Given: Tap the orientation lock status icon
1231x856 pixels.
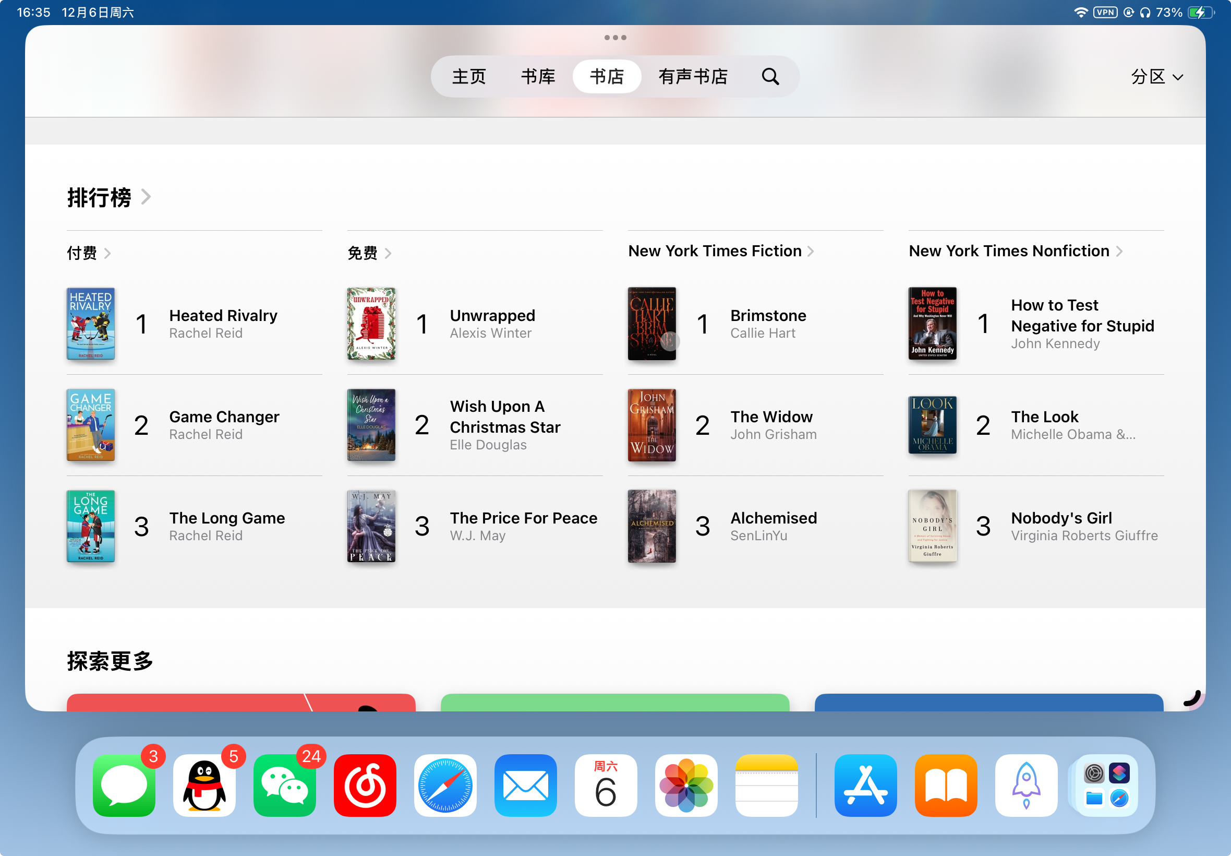Looking at the screenshot, I should [x=1129, y=13].
